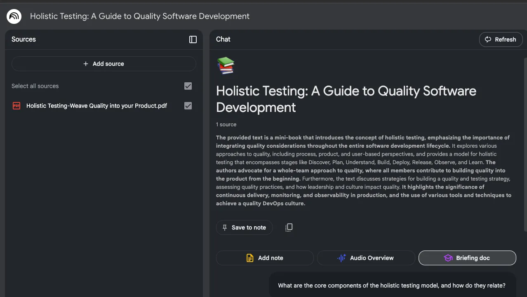Viewport: 527px width, 297px height.
Task: Click the chat panel vertical scrollbar
Action: coord(525,144)
